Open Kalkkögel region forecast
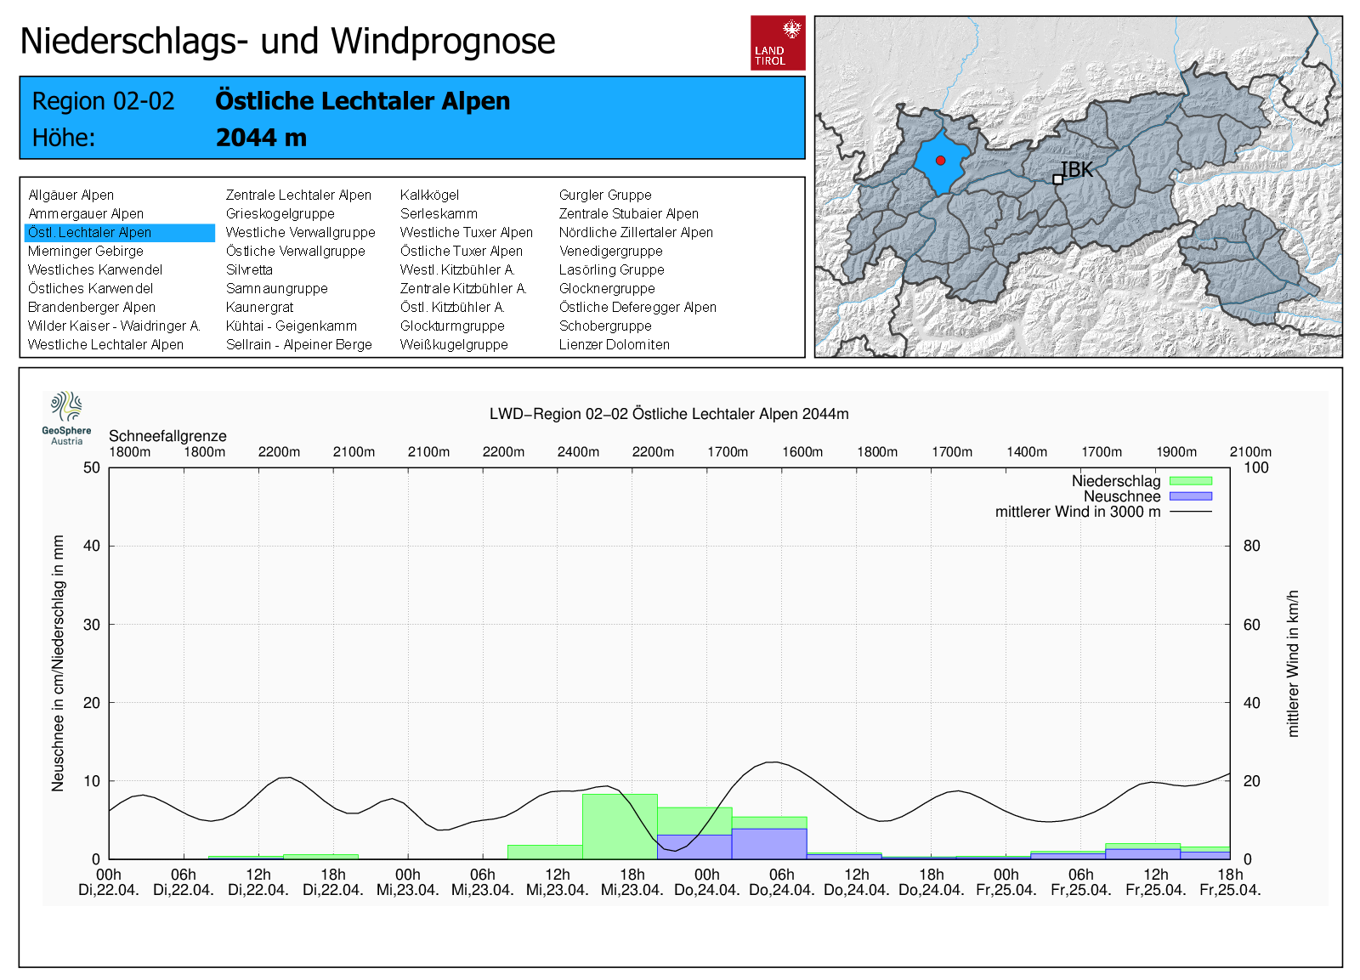Image resolution: width=1360 pixels, height=980 pixels. coord(429,195)
